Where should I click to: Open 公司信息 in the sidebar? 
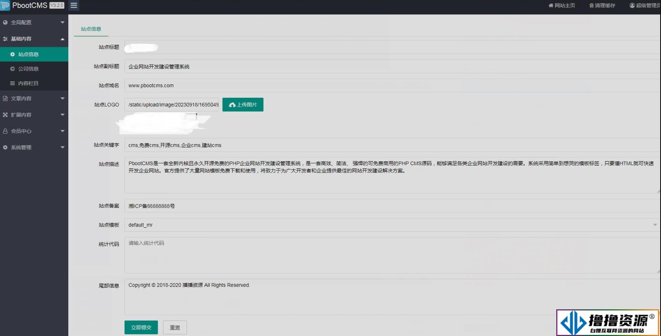pos(34,69)
